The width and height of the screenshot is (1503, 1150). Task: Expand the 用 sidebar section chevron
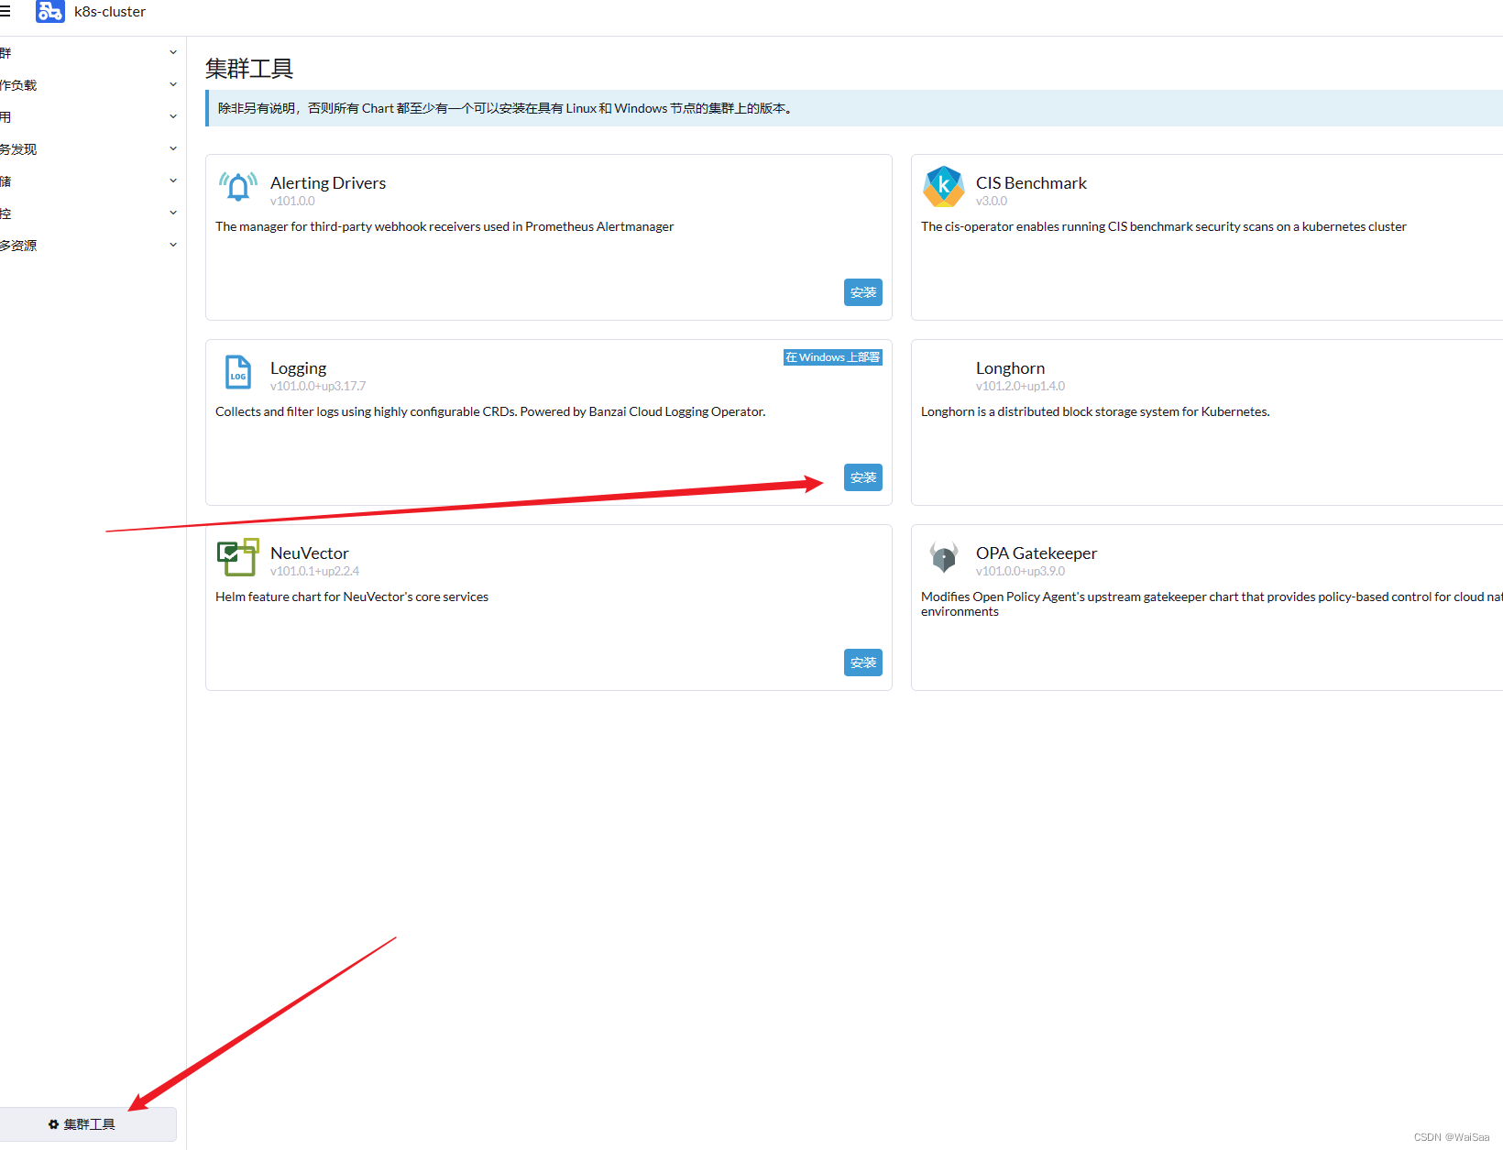tap(173, 116)
